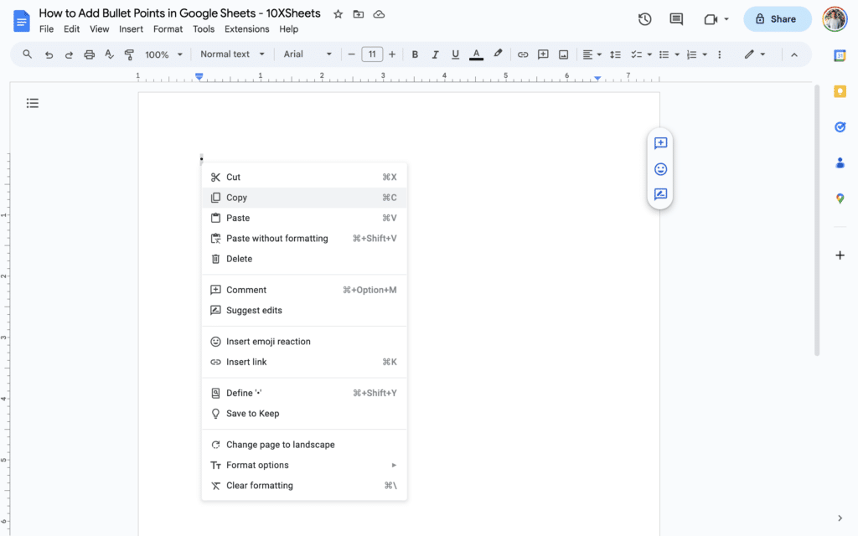Insert an image using the toolbar icon

pyautogui.click(x=563, y=54)
